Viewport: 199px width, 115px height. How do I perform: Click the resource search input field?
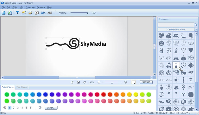coord(176,25)
